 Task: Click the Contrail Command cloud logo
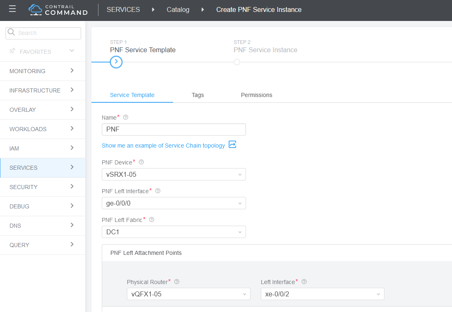coord(35,10)
